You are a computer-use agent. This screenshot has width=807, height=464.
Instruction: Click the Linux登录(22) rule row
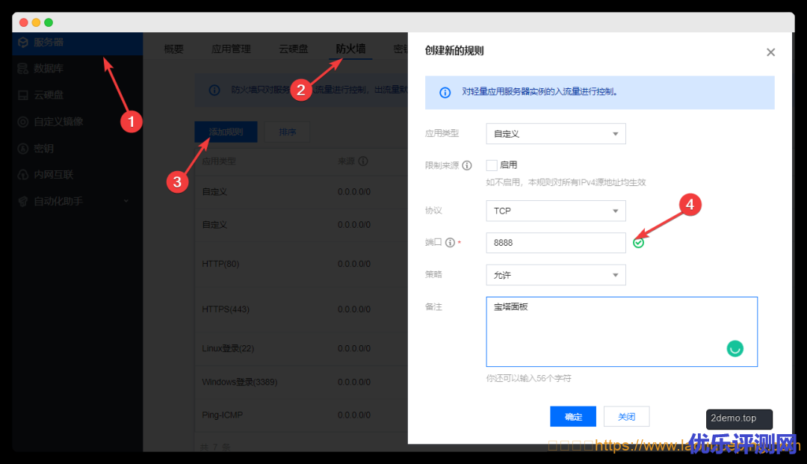click(x=301, y=348)
